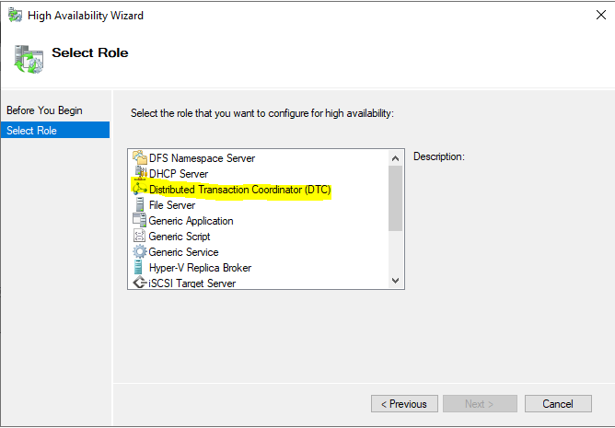Open the Before You Begin step
Image resolution: width=615 pixels, height=428 pixels.
[x=44, y=110]
